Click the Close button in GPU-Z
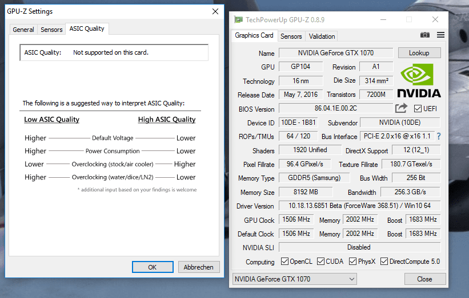 tap(425, 279)
